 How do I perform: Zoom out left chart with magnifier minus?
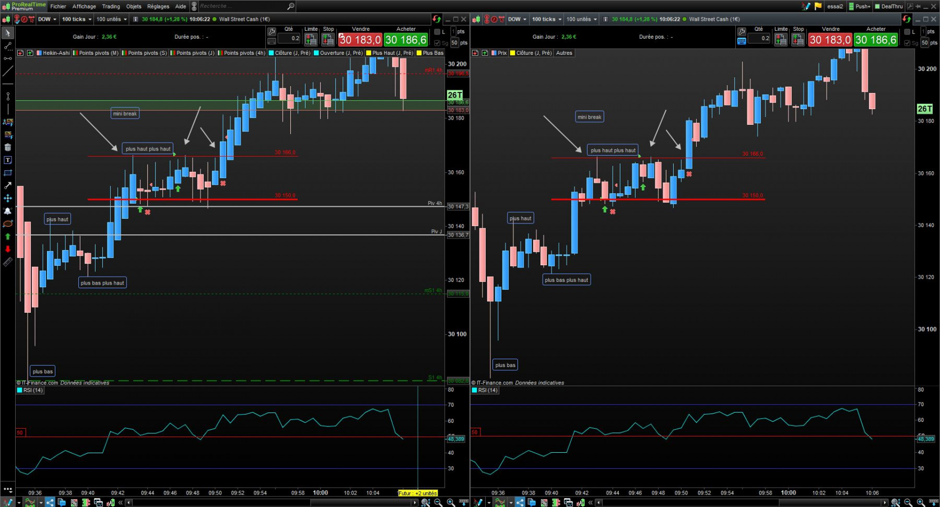(x=438, y=502)
